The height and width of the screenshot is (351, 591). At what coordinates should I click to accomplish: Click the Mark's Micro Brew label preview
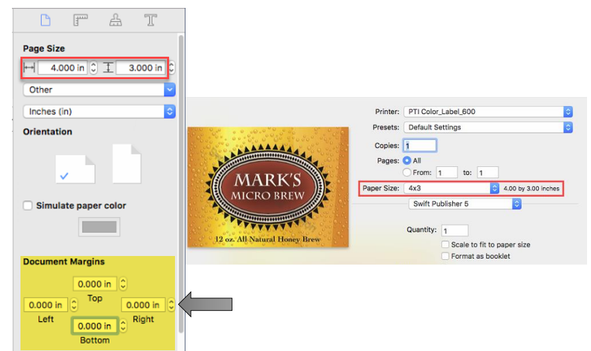[267, 187]
